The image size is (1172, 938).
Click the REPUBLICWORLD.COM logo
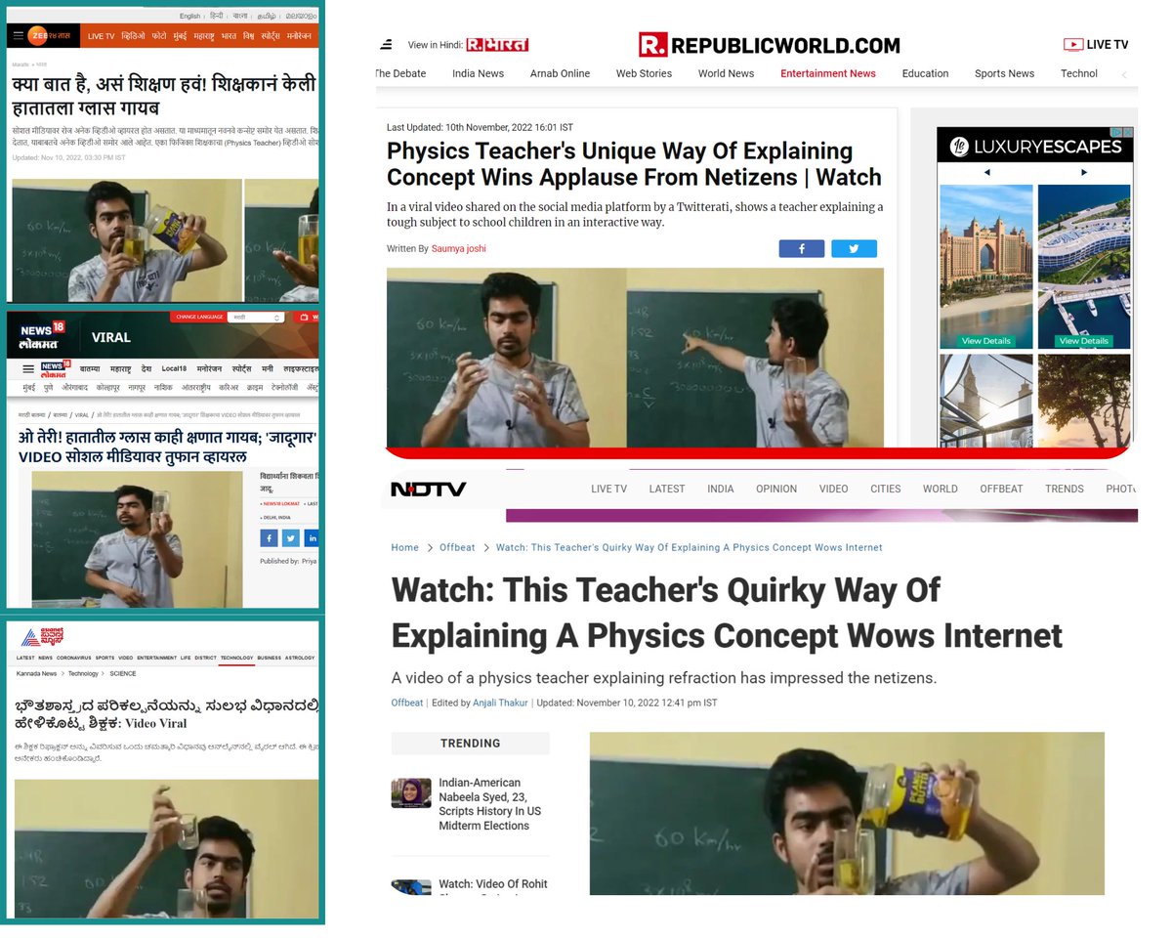770,45
